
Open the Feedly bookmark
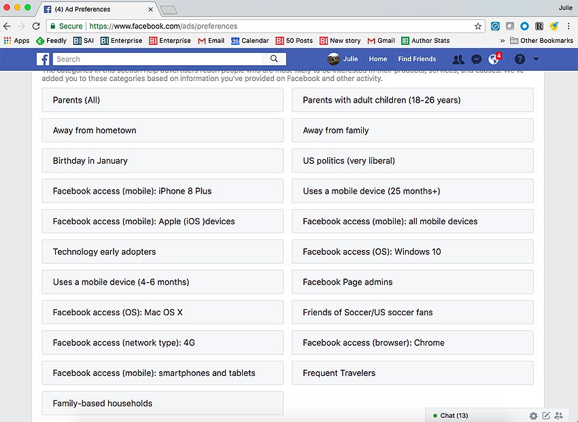[x=51, y=41]
